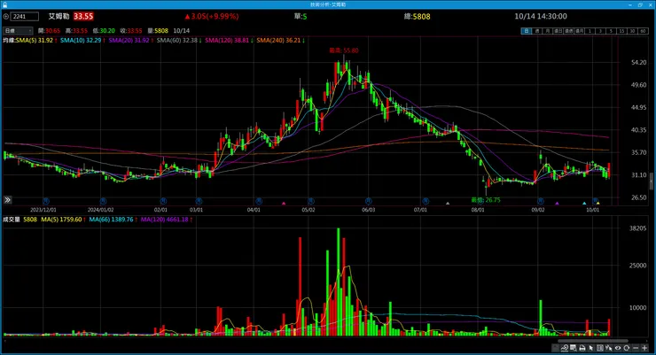Viewport: 656px width, 355px height.
Task: Click the ▲3.05(+9.99%) price change text
Action: pyautogui.click(x=212, y=17)
